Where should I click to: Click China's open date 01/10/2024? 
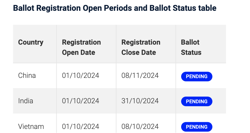click(81, 76)
